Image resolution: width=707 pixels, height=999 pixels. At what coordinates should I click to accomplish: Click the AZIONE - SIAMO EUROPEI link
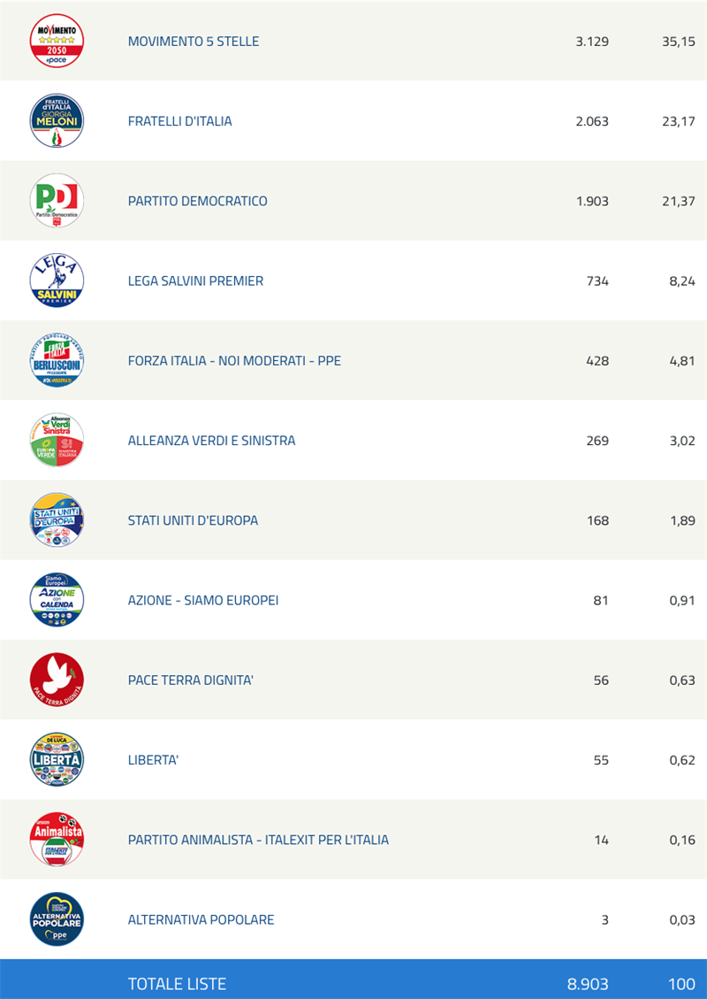[203, 600]
